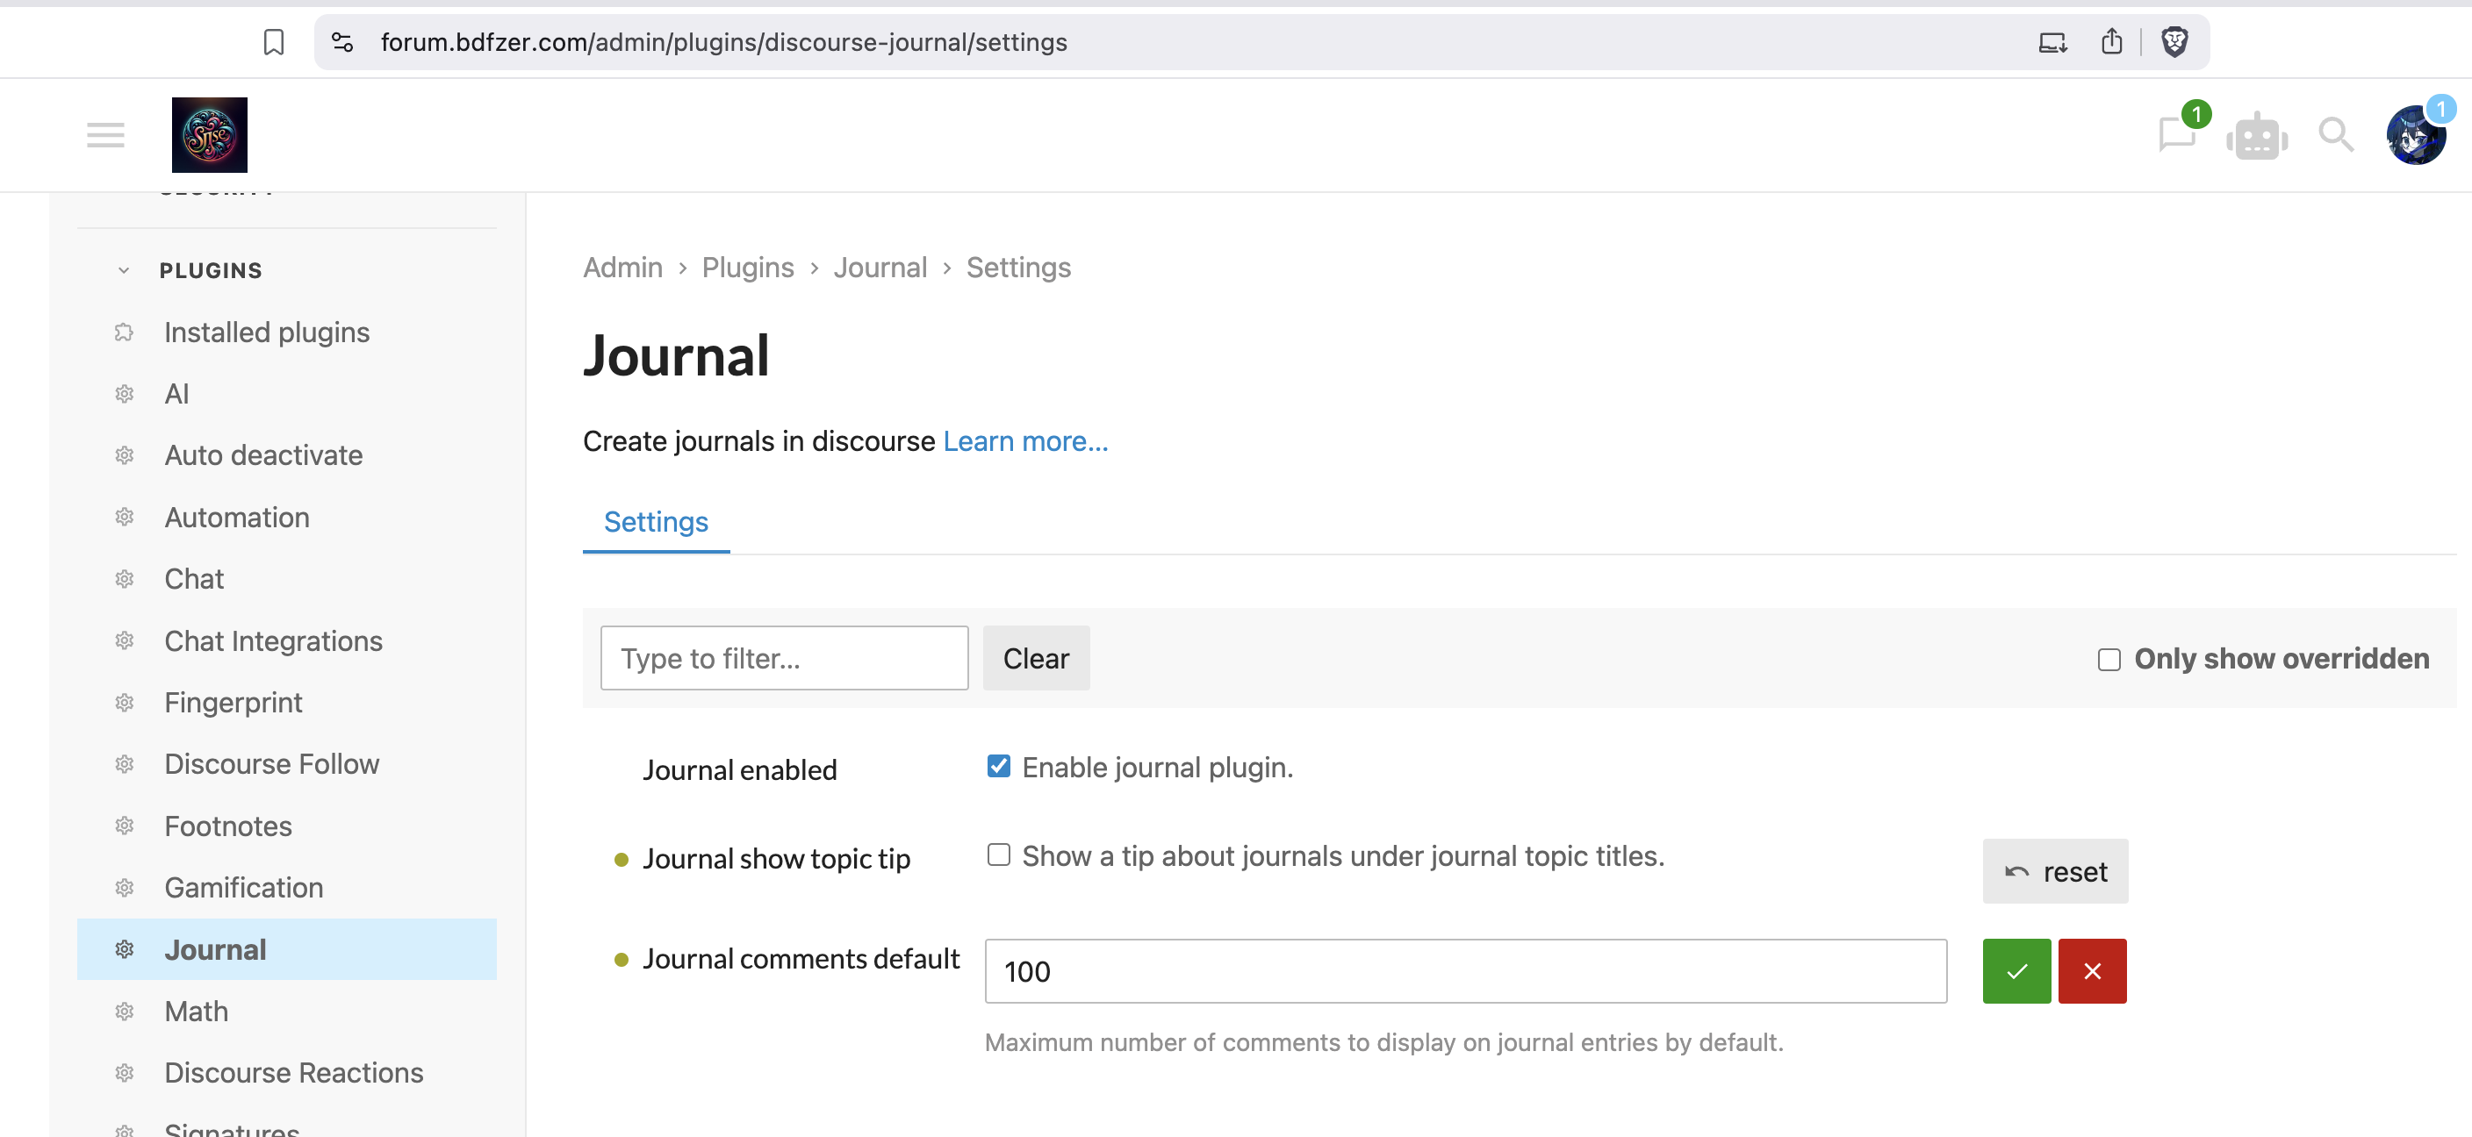The height and width of the screenshot is (1137, 2472).
Task: Click the search magnifier icon
Action: 2335,134
